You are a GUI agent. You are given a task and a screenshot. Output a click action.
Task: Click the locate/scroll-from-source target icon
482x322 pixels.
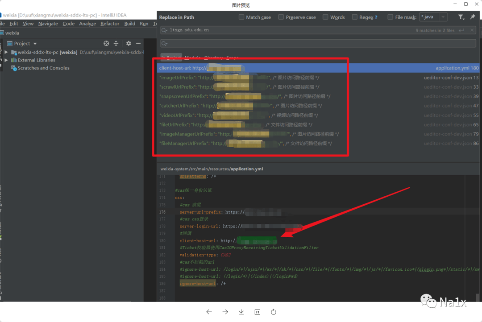coord(106,43)
